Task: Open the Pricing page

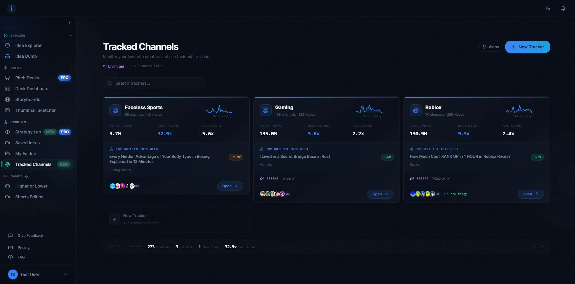Action: pyautogui.click(x=23, y=248)
